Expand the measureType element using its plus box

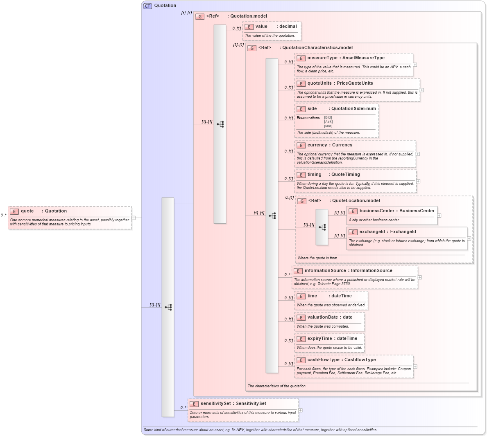pyautogui.click(x=415, y=65)
